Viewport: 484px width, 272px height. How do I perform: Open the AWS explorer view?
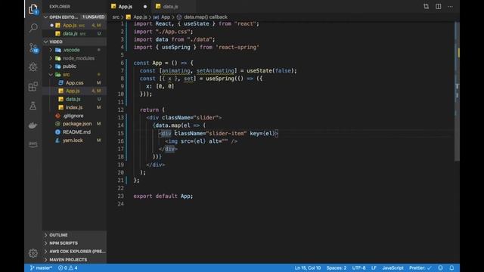pyautogui.click(x=33, y=144)
